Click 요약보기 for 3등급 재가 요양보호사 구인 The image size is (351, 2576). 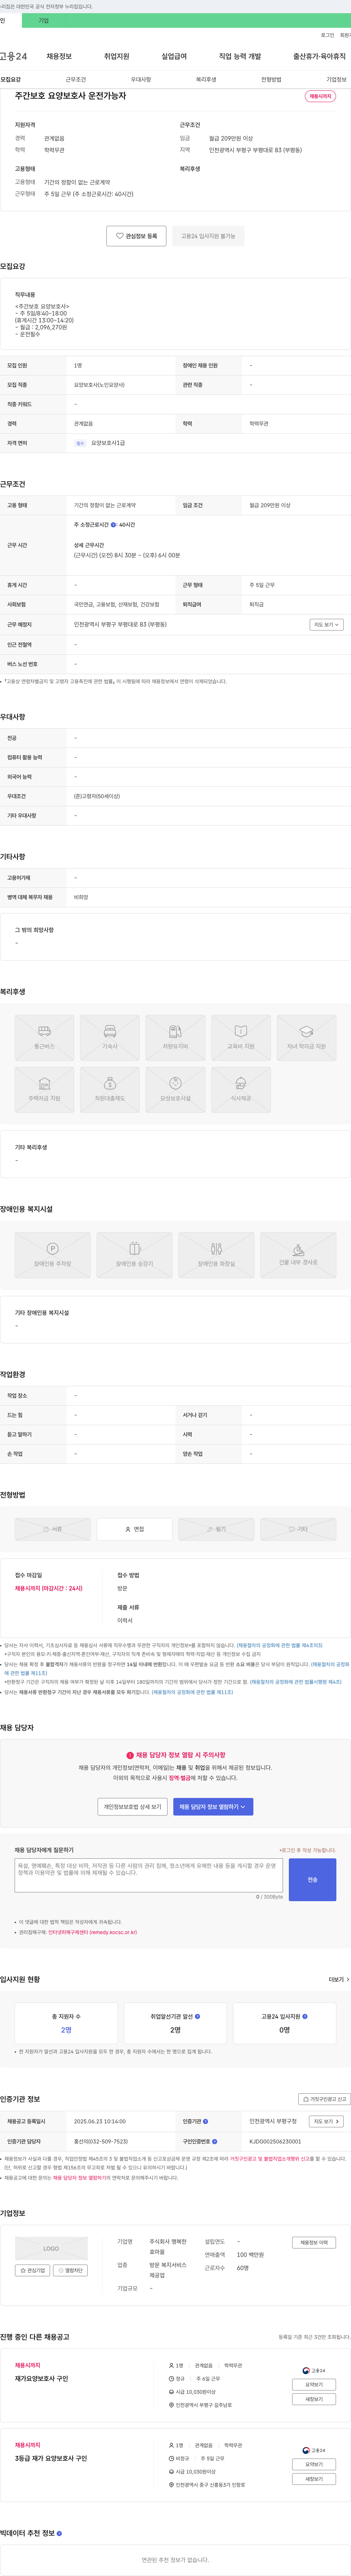click(x=314, y=2464)
